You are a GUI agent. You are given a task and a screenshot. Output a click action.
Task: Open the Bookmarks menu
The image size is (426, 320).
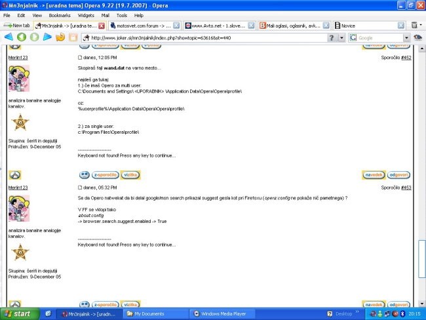(59, 14)
